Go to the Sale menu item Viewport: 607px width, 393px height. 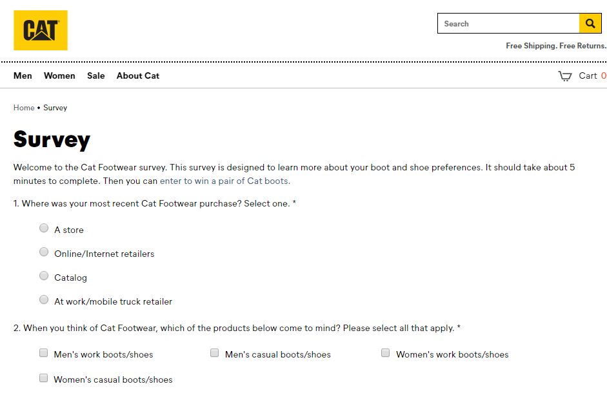(x=96, y=76)
